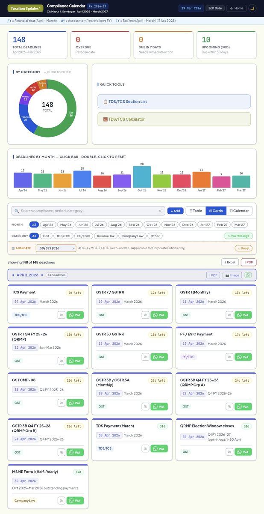Send GST CMP-08 via WA
This screenshot has width=264, height=514.
tap(75, 403)
